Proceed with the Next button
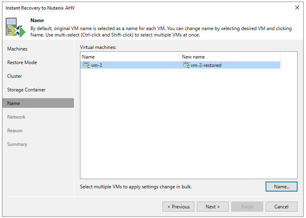306x218 pixels. click(213, 207)
